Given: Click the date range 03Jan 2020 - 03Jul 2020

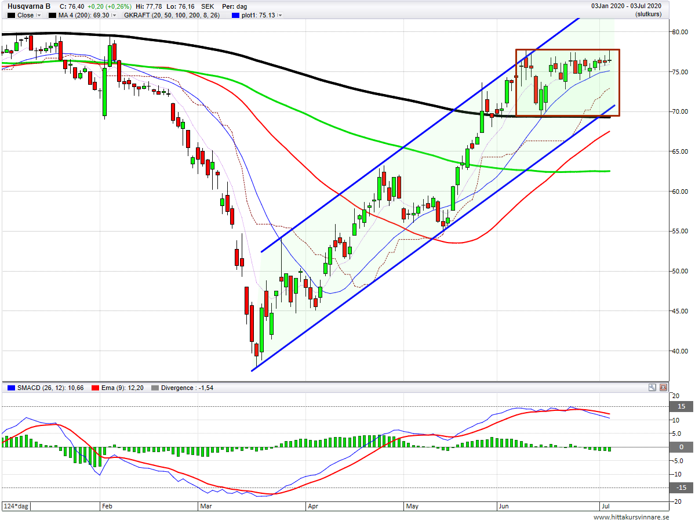Looking at the screenshot, I should 626,6.
